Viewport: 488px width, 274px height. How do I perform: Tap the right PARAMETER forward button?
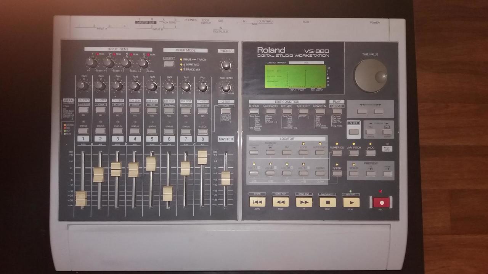coord(379,112)
